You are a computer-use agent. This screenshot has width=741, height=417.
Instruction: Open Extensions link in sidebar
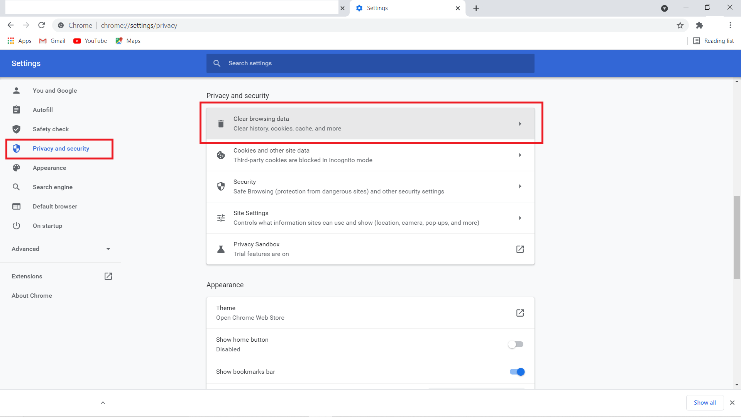tap(27, 276)
